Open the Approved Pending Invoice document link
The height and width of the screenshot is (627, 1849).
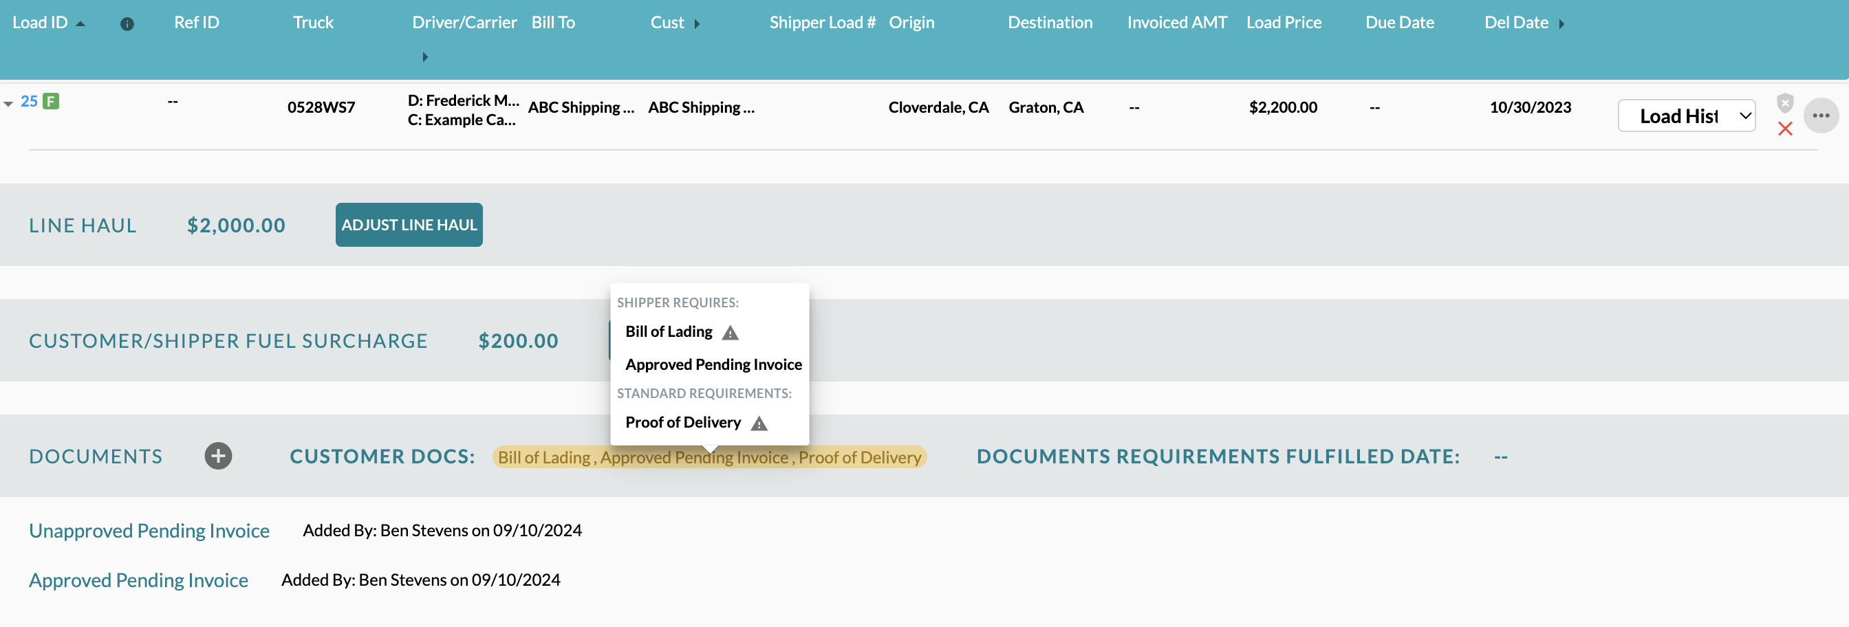pos(138,580)
